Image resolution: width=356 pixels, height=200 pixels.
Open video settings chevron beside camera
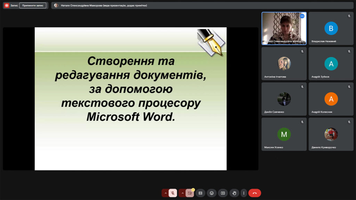(182, 193)
